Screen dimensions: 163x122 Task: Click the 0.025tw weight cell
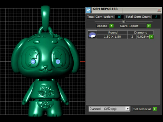coord(143,37)
